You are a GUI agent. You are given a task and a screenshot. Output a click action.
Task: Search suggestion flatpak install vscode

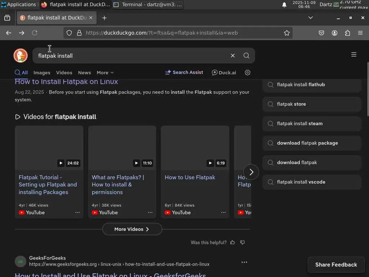tap(312, 182)
